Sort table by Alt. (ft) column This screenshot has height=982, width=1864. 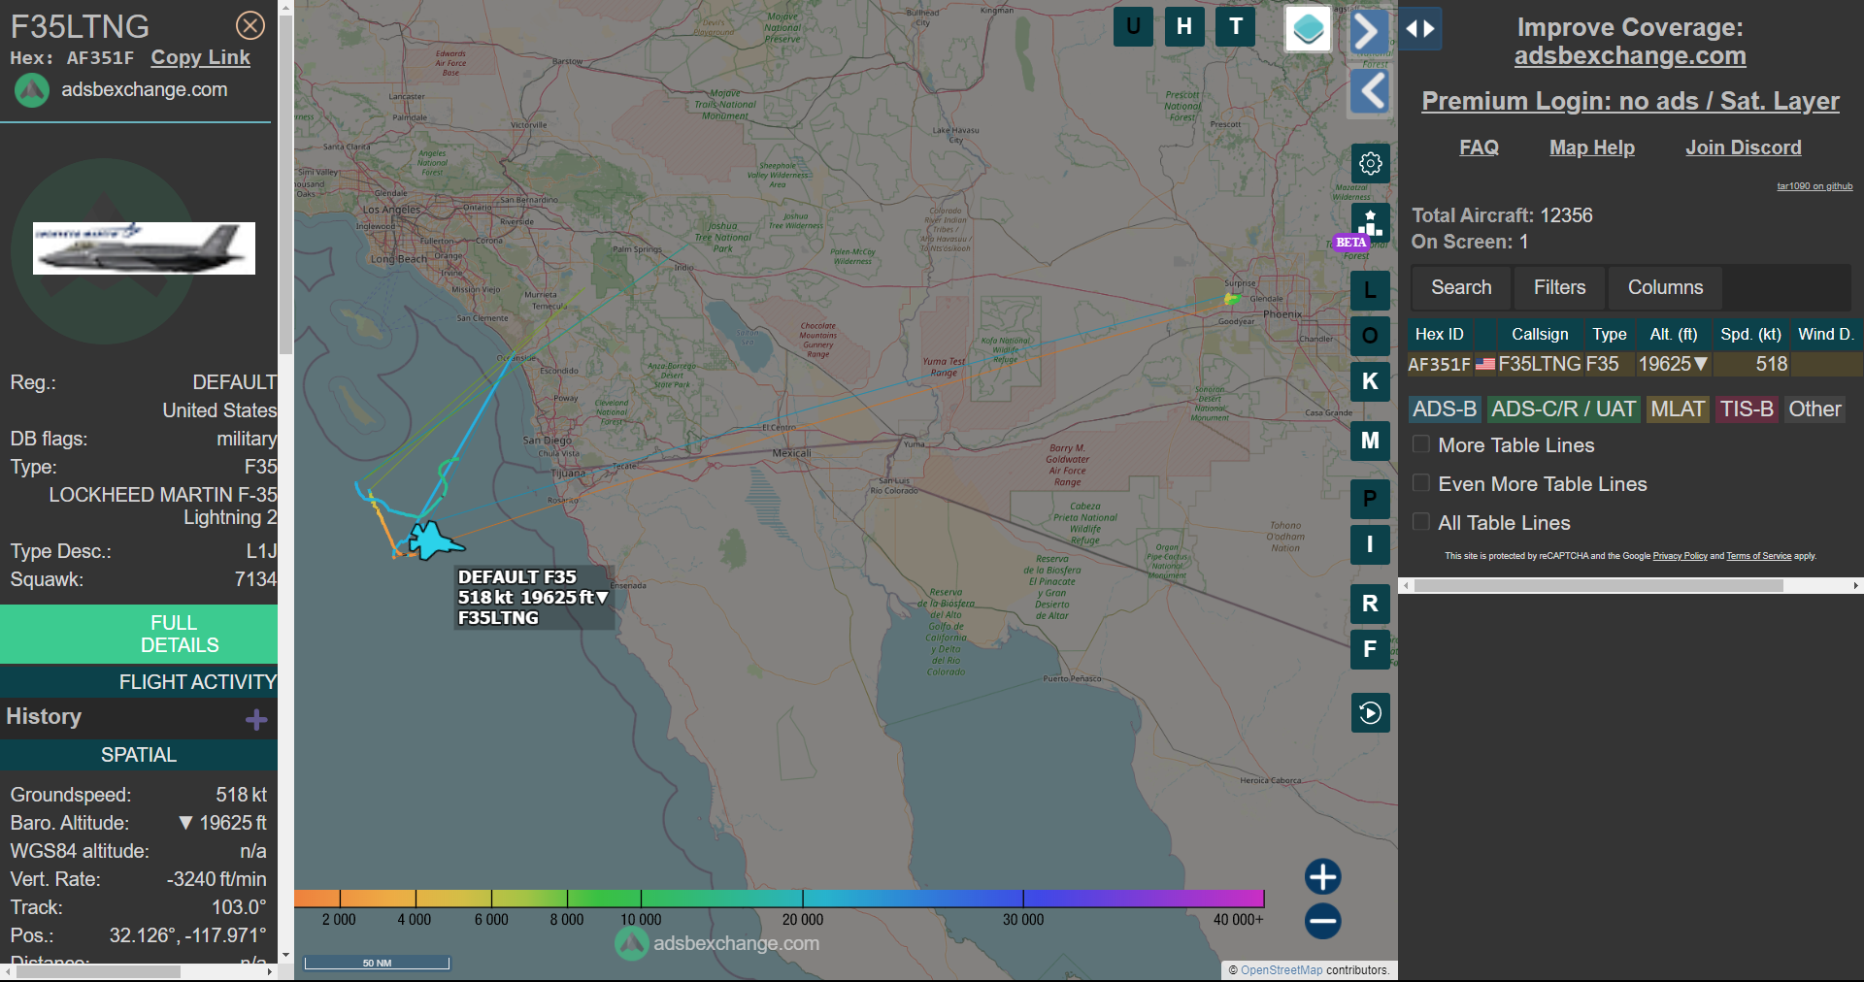(1674, 334)
